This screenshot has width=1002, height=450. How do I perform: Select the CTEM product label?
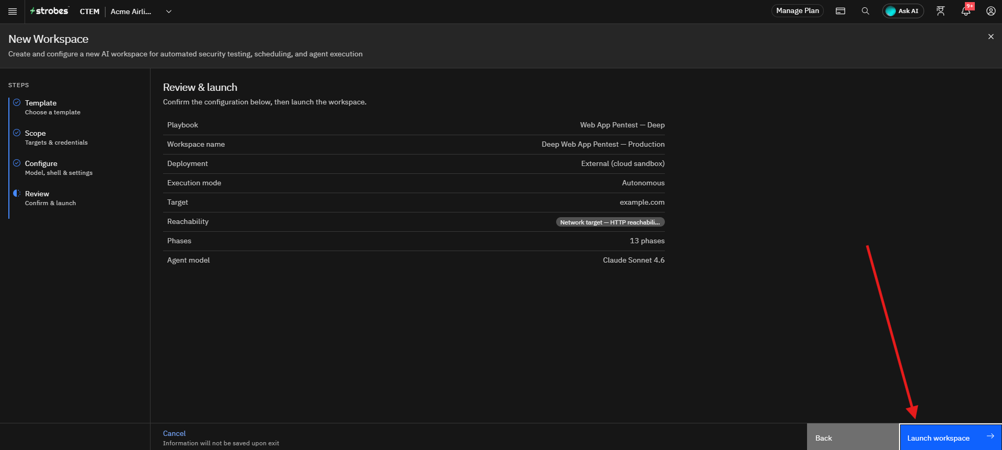pos(89,11)
